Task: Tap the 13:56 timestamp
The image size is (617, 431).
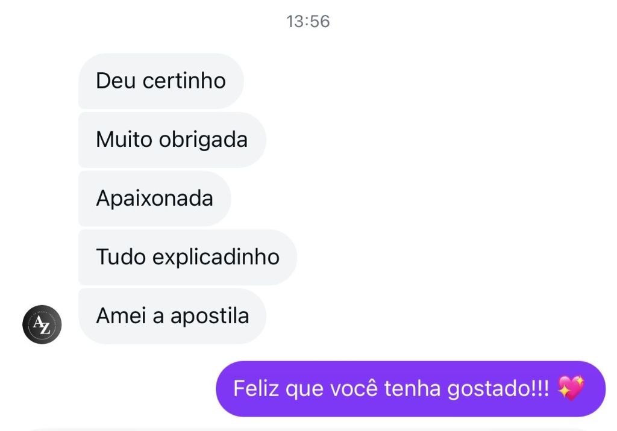Action: click(308, 22)
